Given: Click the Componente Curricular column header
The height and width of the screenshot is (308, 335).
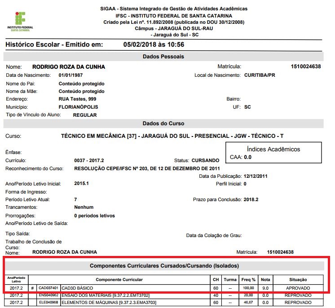Looking at the screenshot, I should [119, 280].
